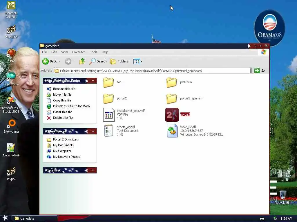The width and height of the screenshot is (297, 222).
Task: Open the address bar dropdown
Action: click(x=251, y=71)
